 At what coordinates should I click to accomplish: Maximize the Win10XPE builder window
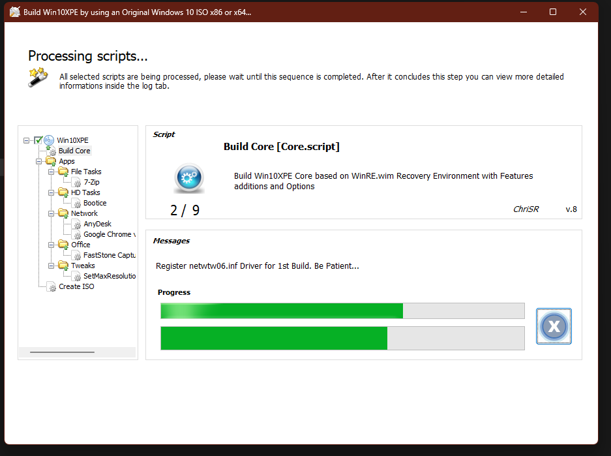tap(553, 12)
